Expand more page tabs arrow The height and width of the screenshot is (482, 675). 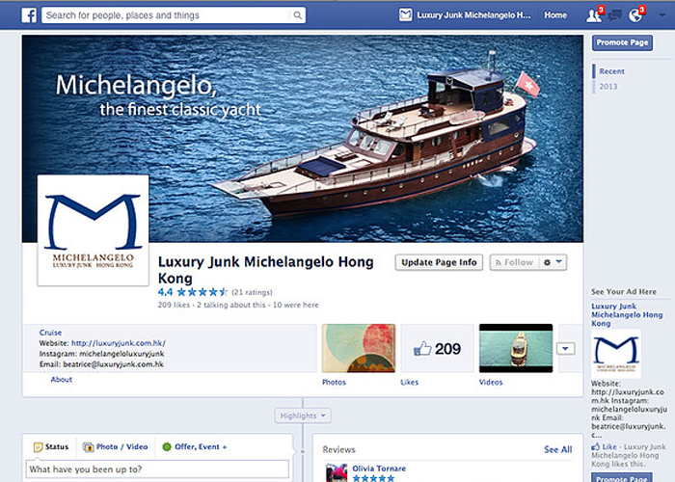(x=566, y=349)
